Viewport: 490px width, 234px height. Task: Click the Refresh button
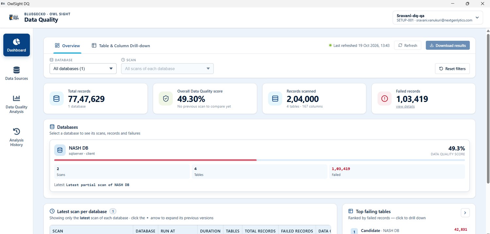coord(408,45)
